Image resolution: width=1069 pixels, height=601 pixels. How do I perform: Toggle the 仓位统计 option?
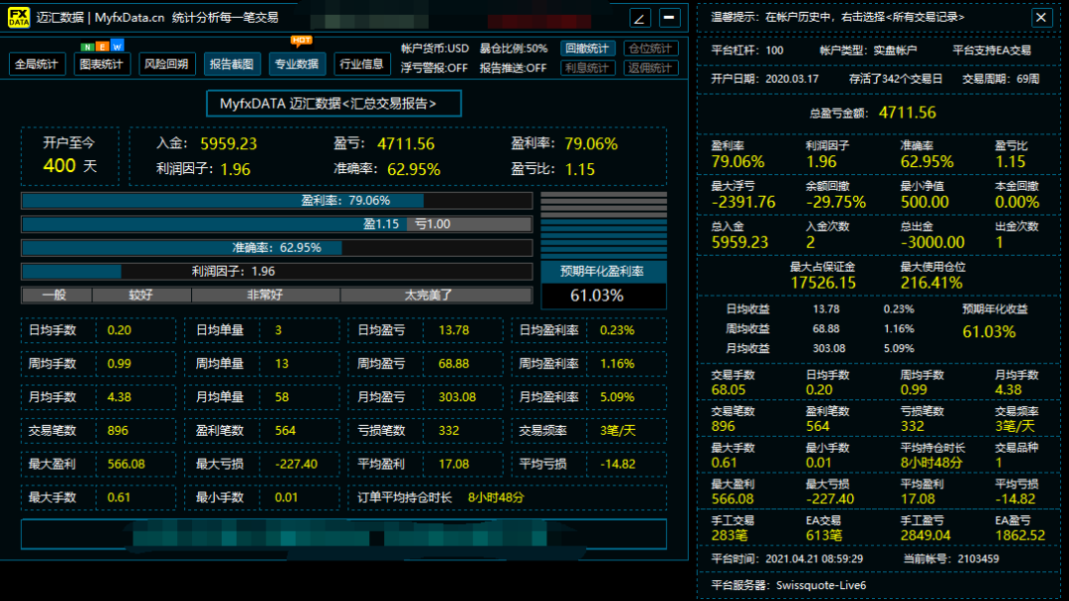pyautogui.click(x=651, y=48)
